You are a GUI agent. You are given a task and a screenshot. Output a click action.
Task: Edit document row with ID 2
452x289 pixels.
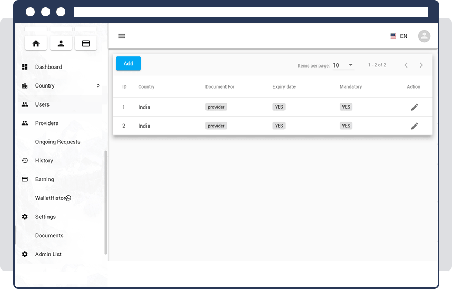(x=415, y=126)
